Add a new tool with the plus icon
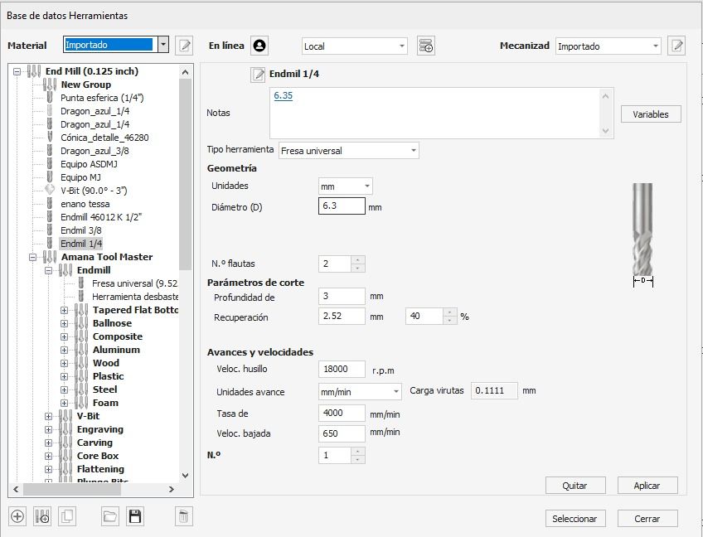 coord(18,515)
